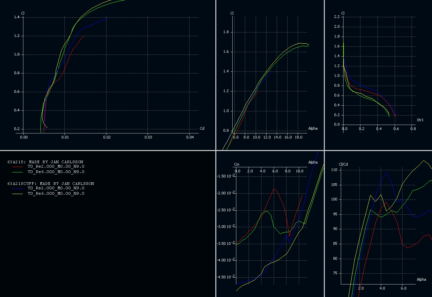This screenshot has width=432, height=297.
Task: Click the Cm axis title
Action: (x=237, y=164)
